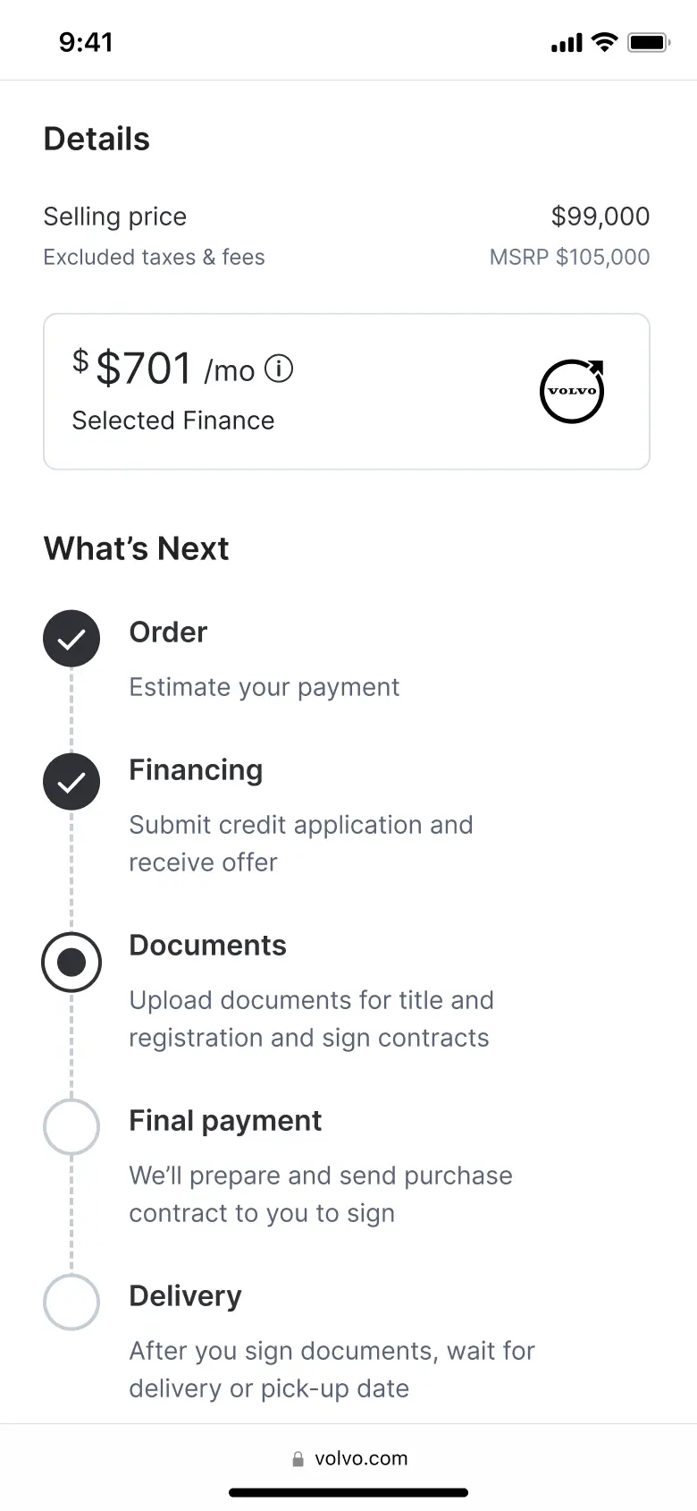Select the Delivery step circle
The height and width of the screenshot is (1511, 697).
pos(71,1303)
